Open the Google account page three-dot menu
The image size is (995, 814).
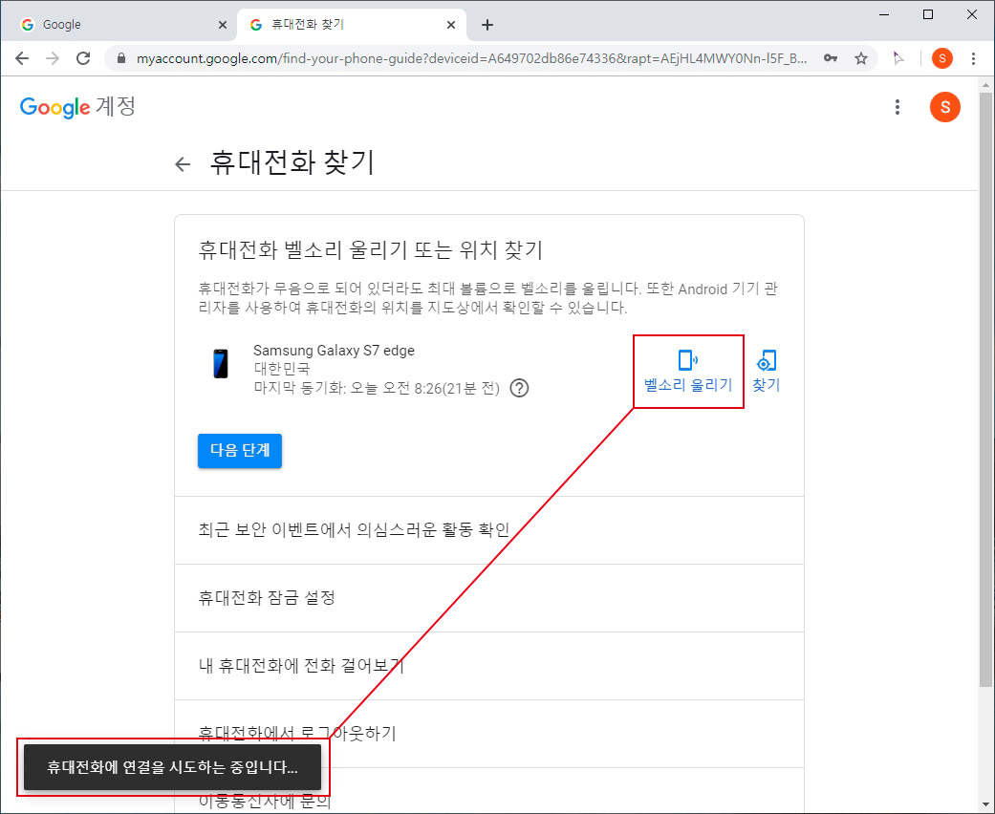[x=897, y=107]
